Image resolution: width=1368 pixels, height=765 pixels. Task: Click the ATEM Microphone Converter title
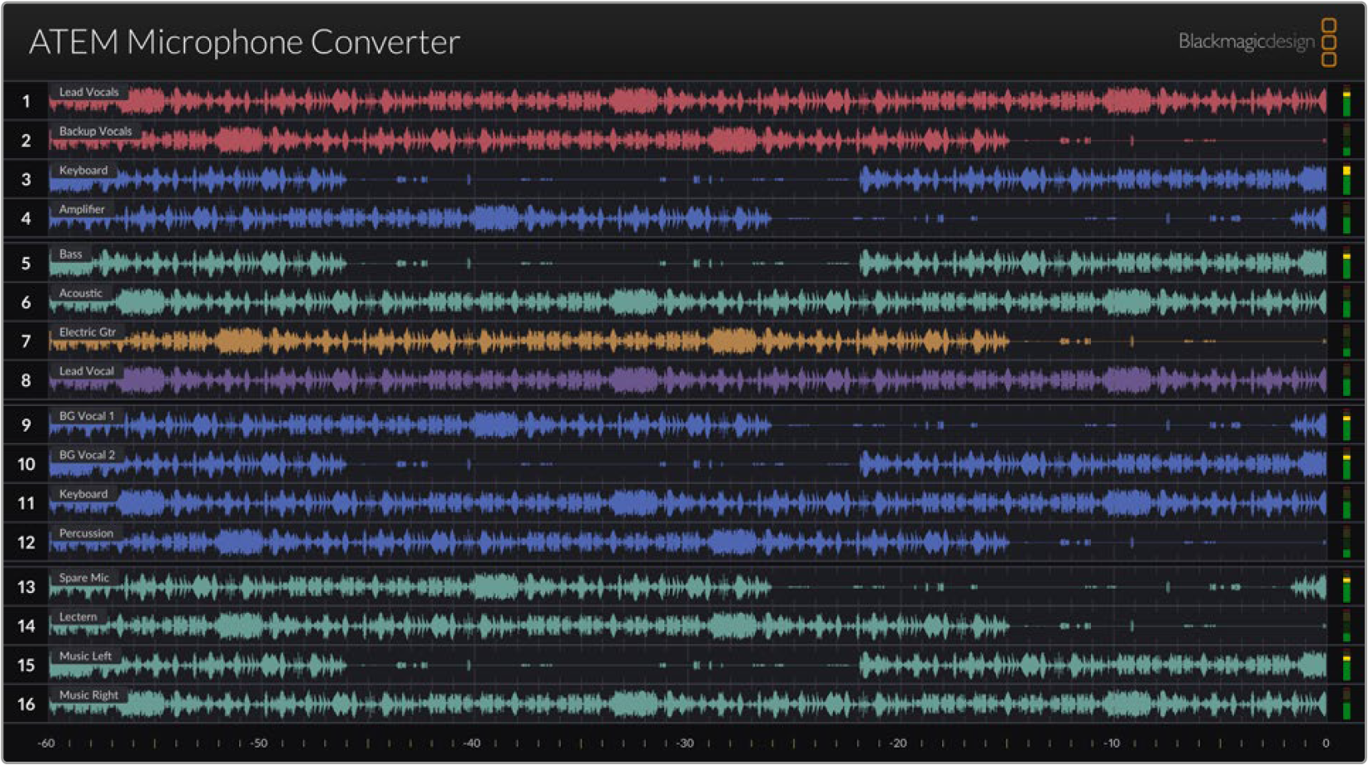pyautogui.click(x=244, y=42)
